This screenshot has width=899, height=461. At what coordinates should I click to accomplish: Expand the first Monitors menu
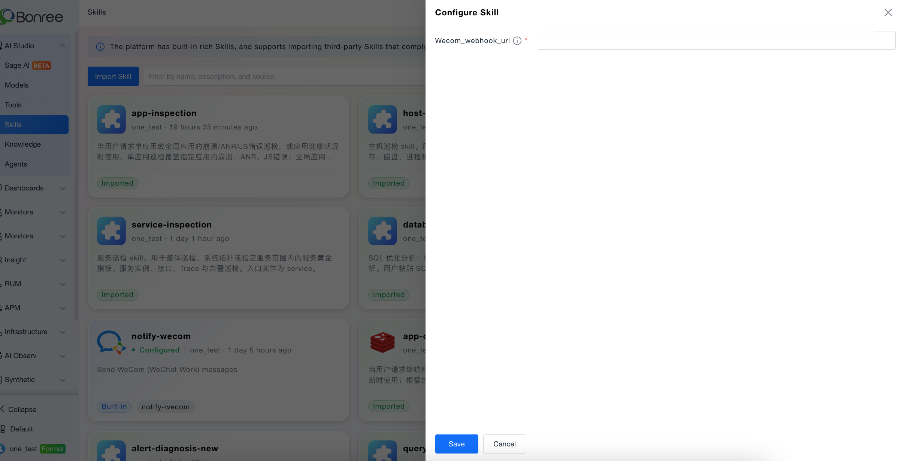63,212
